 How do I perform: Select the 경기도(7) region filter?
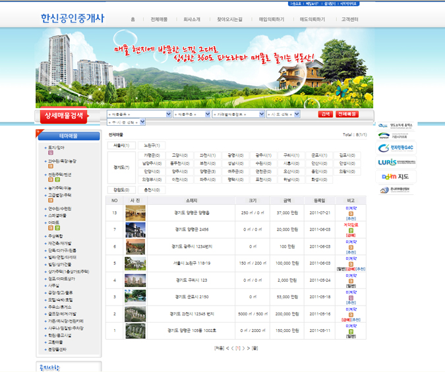tap(121, 167)
